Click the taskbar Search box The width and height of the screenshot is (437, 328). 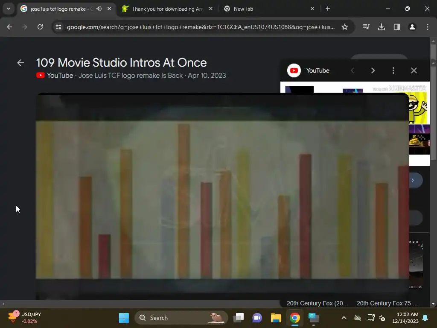181,318
